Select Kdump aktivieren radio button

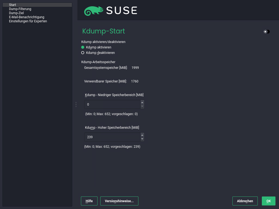(83, 47)
